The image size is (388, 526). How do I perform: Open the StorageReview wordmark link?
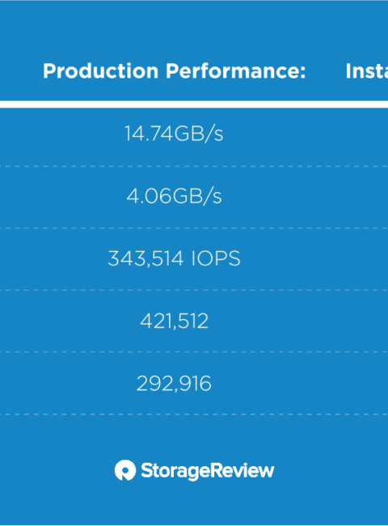click(208, 471)
